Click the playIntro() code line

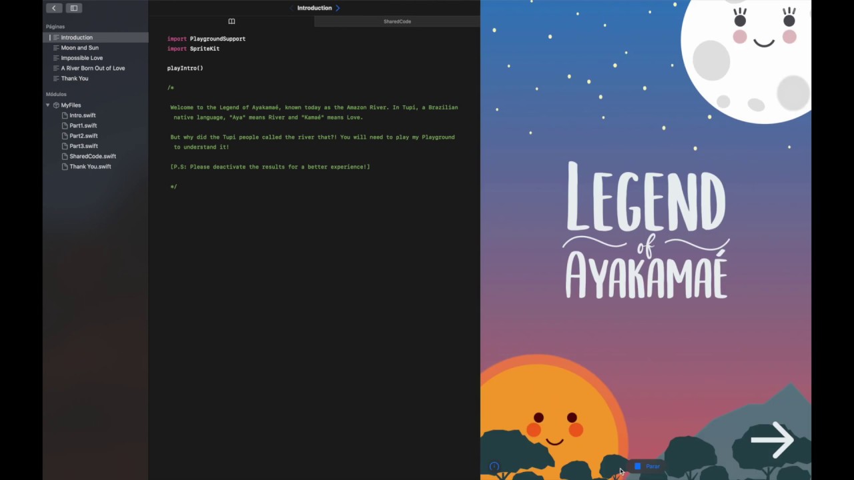(185, 68)
